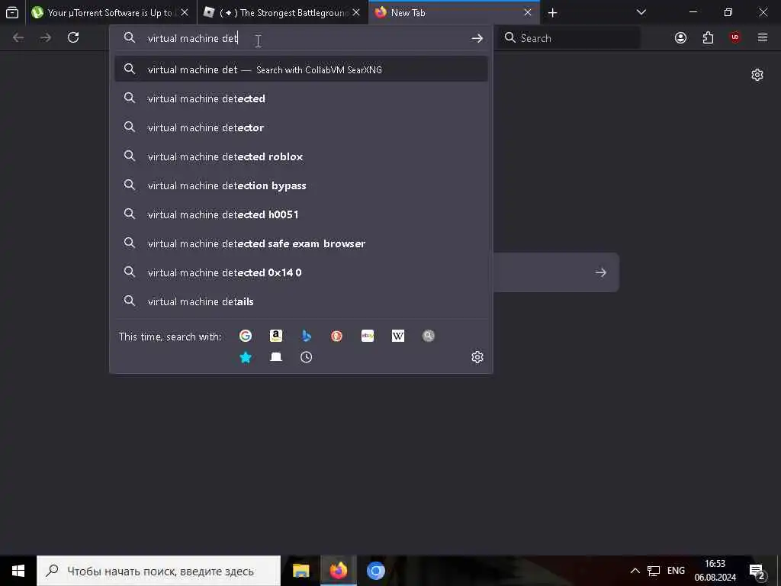
Task: Close the New Tab tab
Action: point(528,12)
